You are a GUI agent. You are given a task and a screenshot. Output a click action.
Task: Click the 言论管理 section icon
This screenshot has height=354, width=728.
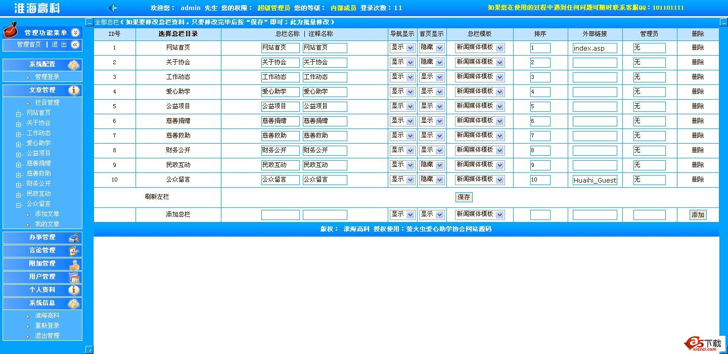click(x=74, y=251)
